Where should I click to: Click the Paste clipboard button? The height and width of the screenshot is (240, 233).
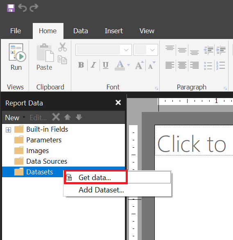[x=45, y=57]
